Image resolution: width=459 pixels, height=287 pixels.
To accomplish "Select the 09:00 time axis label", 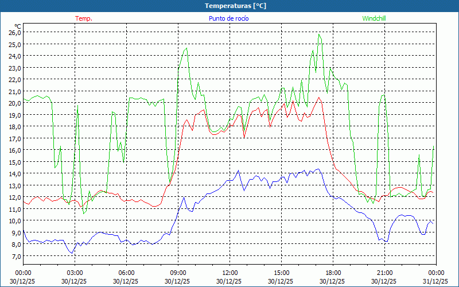I will pyautogui.click(x=178, y=273).
